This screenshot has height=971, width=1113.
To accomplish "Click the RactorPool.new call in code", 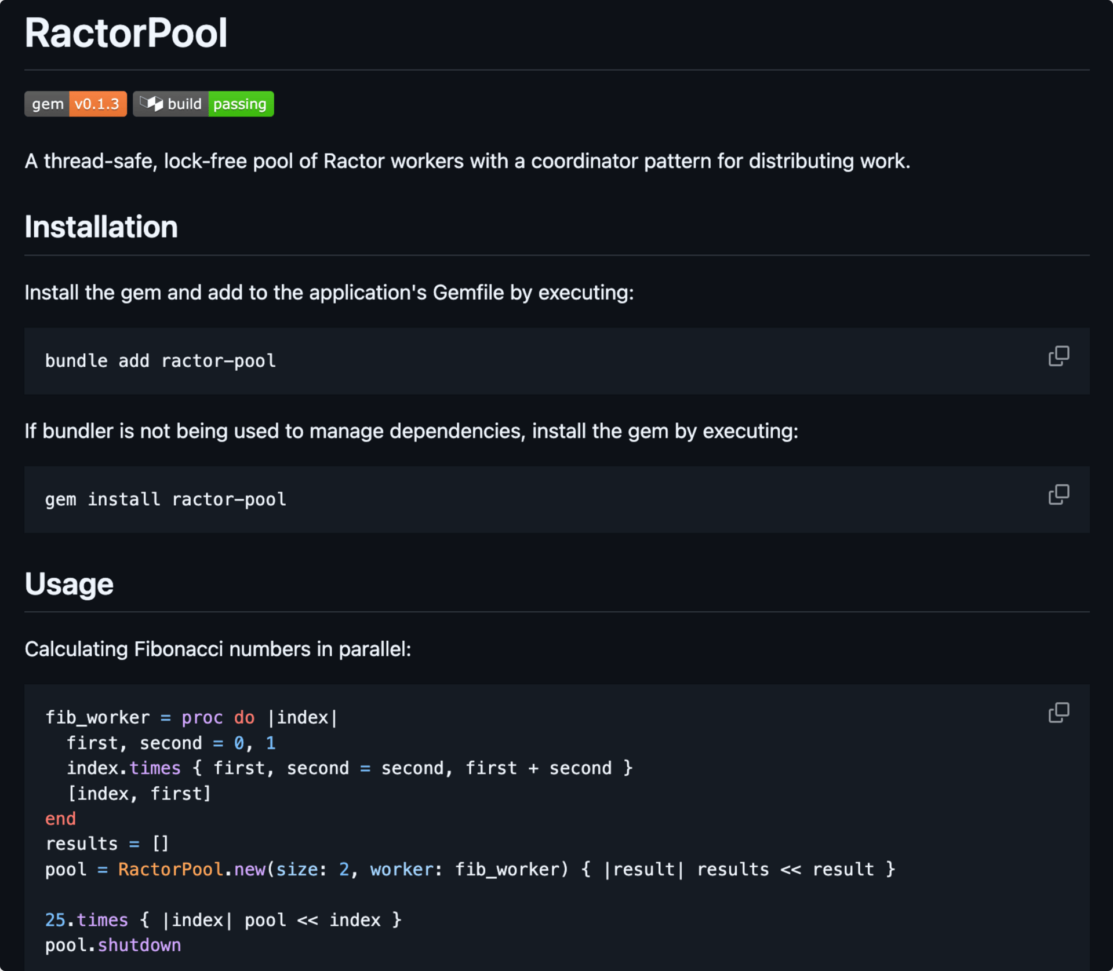I will [191, 869].
